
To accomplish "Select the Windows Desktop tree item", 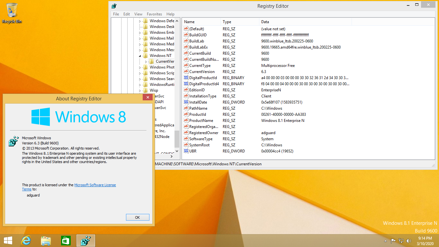I will click(x=162, y=26).
